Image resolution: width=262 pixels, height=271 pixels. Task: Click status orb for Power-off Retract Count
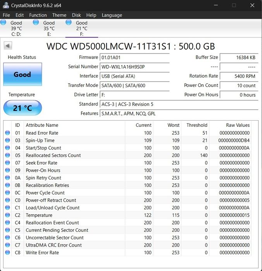click(7, 200)
